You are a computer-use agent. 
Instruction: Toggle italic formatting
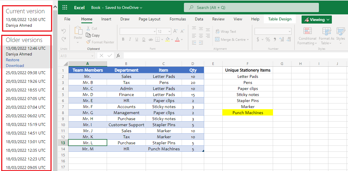[130, 39]
